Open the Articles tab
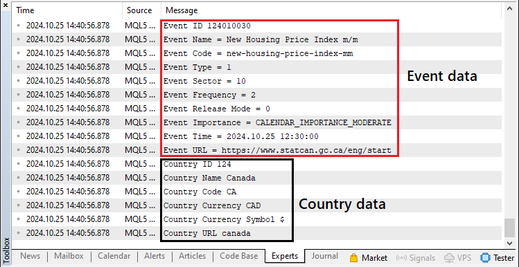This screenshot has width=519, height=267. [193, 256]
